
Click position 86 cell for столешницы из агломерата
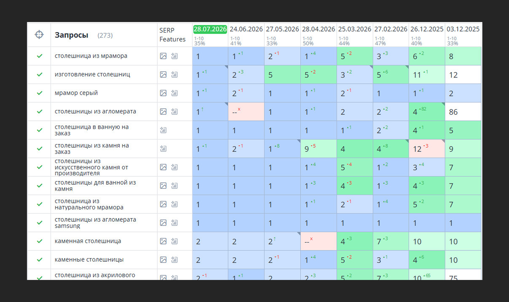pyautogui.click(x=463, y=112)
